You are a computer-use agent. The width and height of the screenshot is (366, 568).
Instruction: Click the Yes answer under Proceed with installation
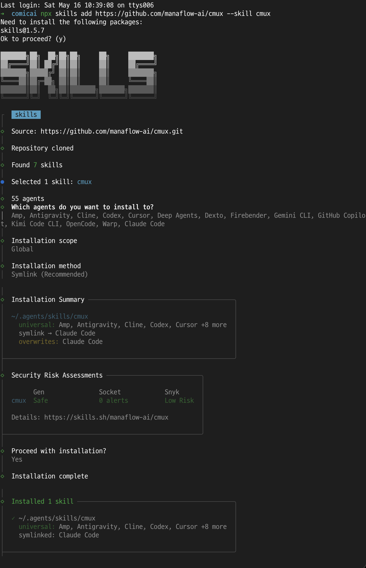(17, 460)
